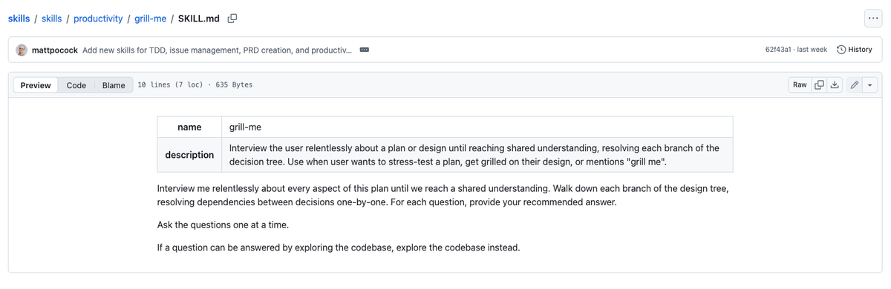The width and height of the screenshot is (891, 289).
Task: Click the 'name' table header cell
Action: pos(190,127)
